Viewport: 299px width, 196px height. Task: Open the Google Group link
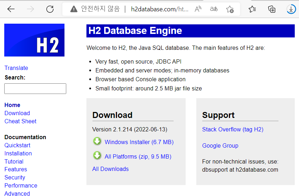[x=220, y=145]
